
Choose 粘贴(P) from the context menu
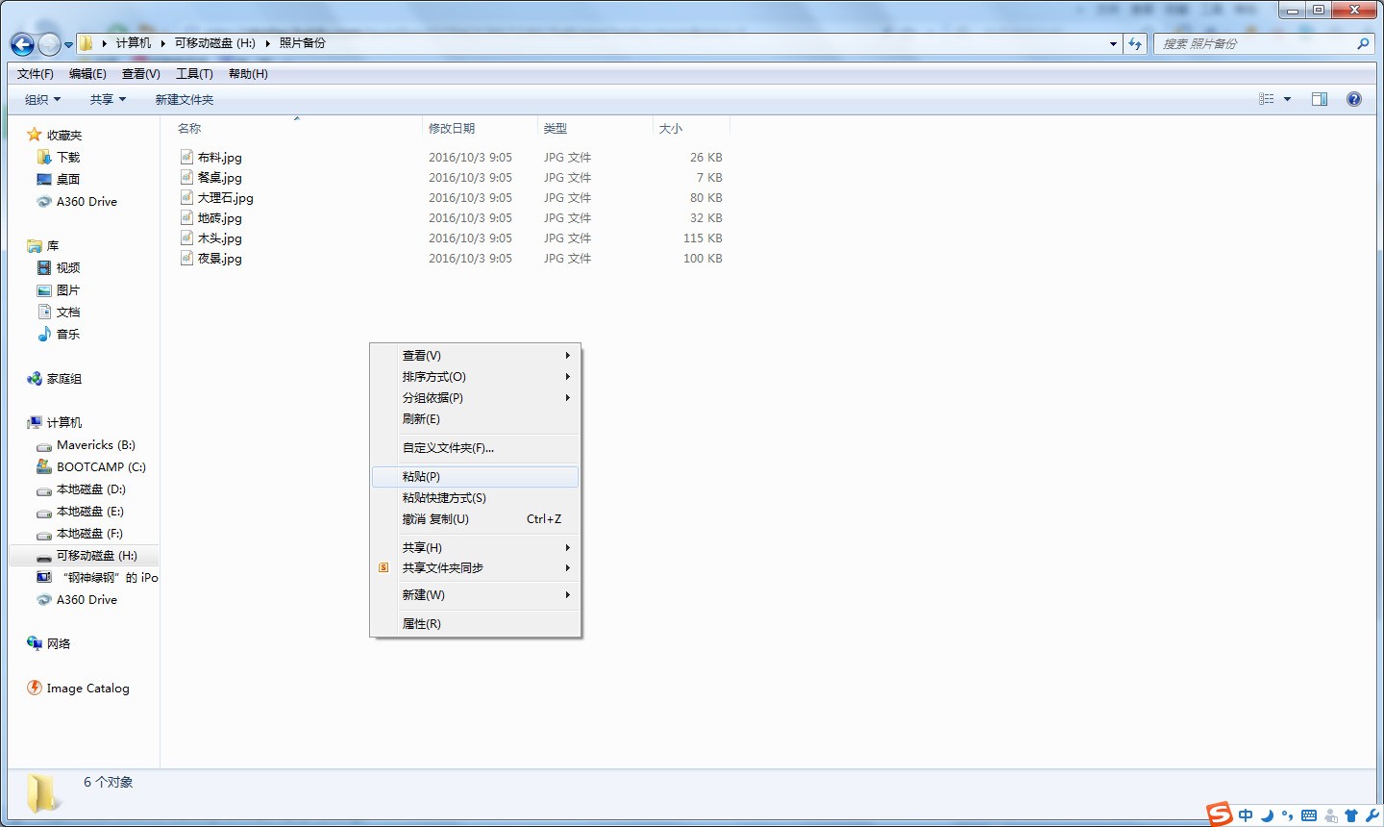[476, 476]
